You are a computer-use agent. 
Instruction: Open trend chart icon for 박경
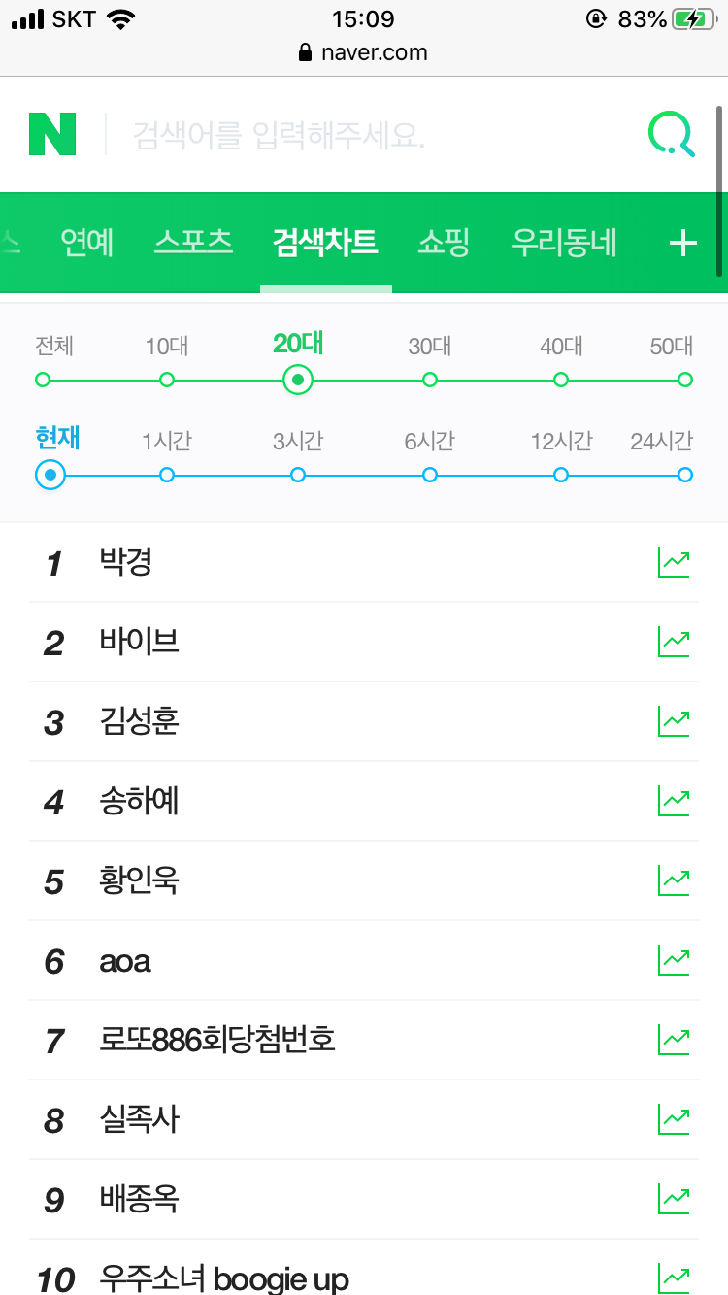[674, 563]
